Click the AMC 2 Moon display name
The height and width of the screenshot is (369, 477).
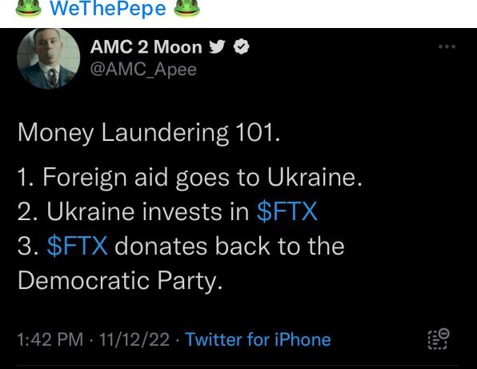coord(146,47)
